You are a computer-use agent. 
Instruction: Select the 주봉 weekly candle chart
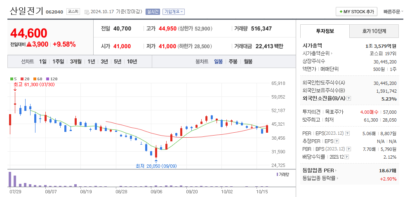[x=233, y=61]
